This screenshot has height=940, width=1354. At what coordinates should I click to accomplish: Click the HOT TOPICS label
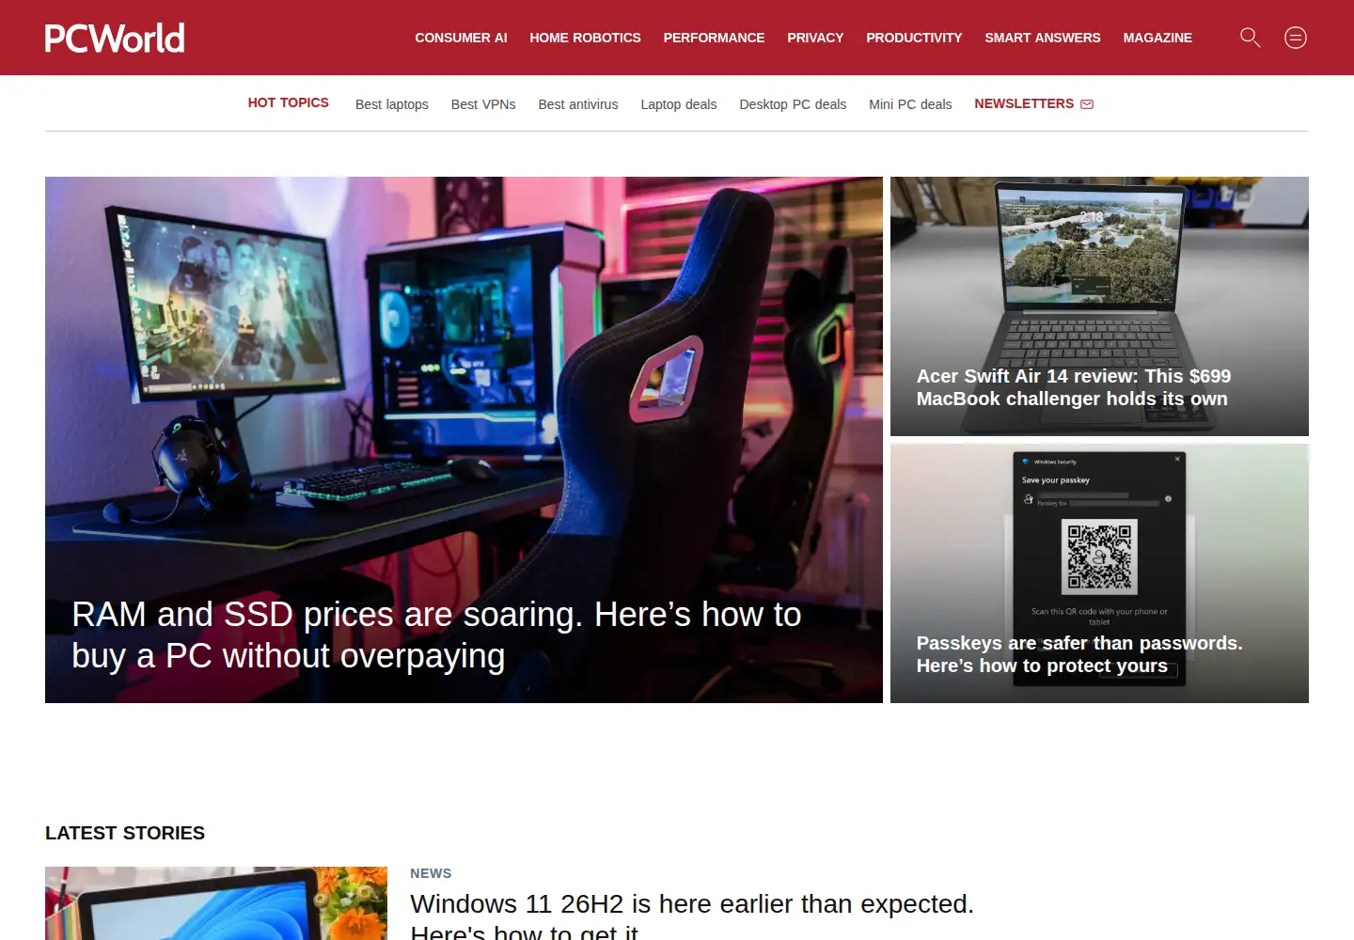tap(289, 102)
